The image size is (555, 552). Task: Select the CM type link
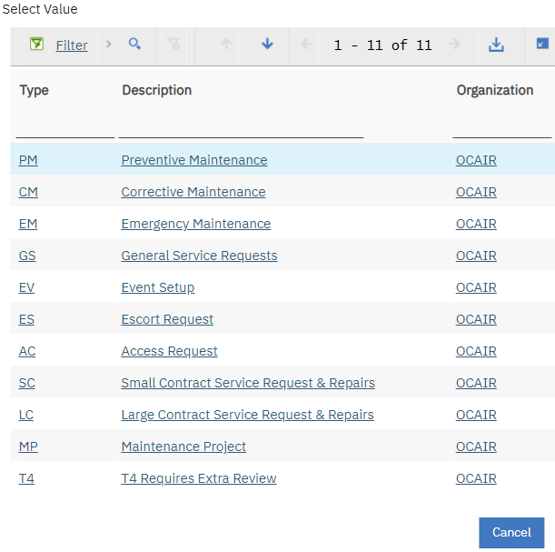click(x=28, y=192)
